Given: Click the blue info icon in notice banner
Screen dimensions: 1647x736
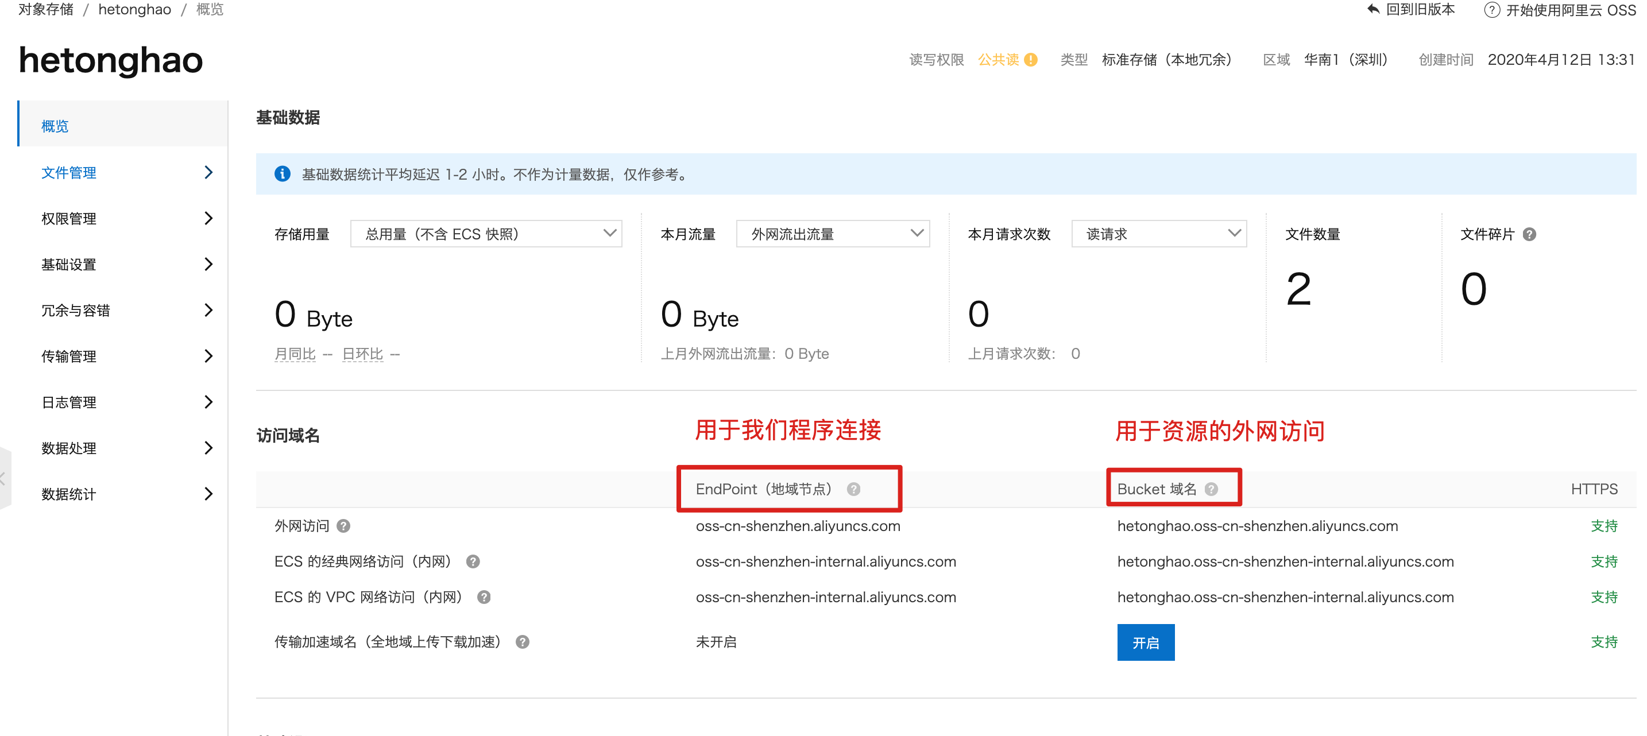Looking at the screenshot, I should [282, 174].
